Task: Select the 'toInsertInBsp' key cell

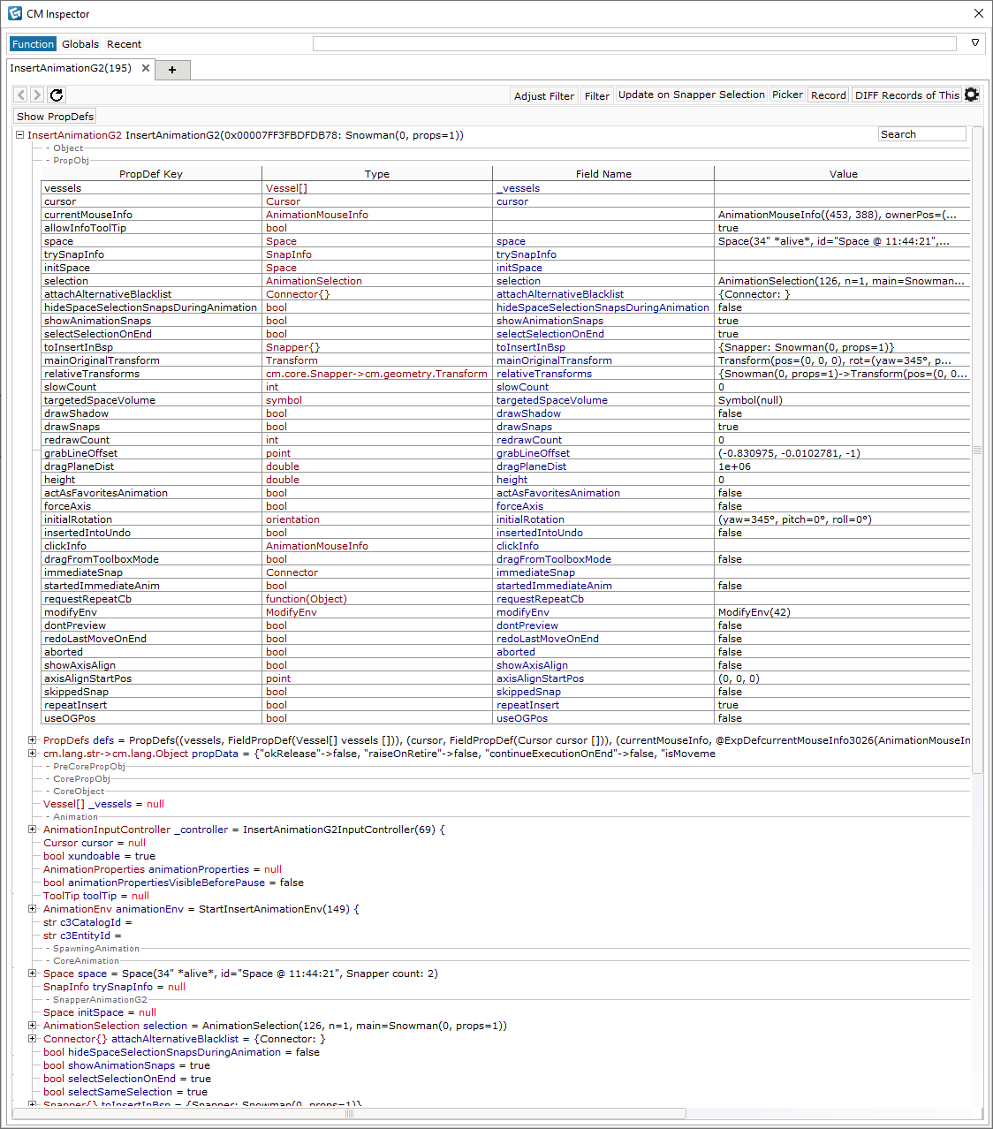Action: tap(151, 347)
